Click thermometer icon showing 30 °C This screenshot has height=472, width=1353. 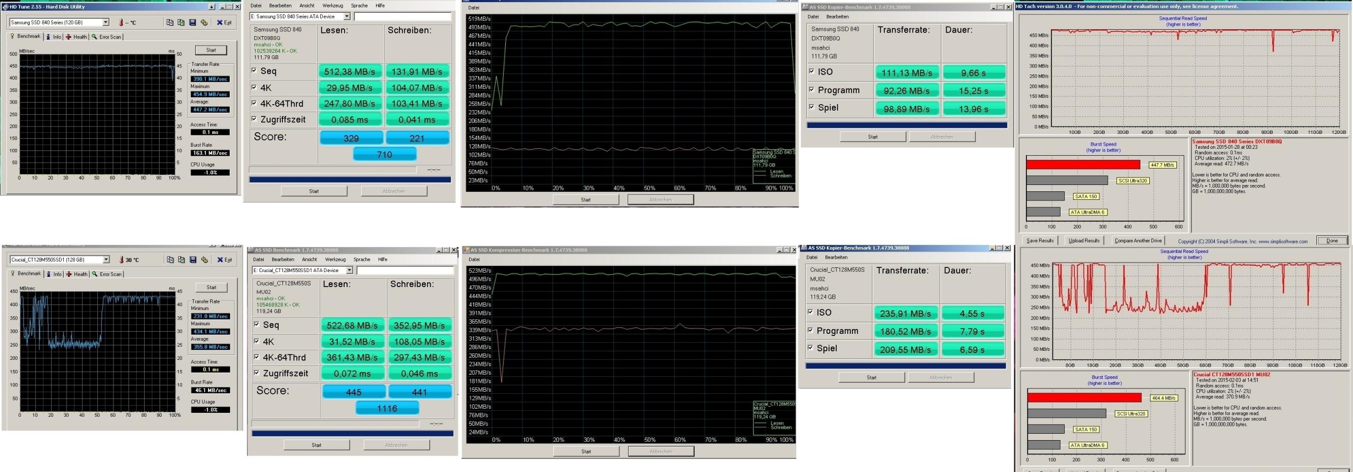click(122, 259)
